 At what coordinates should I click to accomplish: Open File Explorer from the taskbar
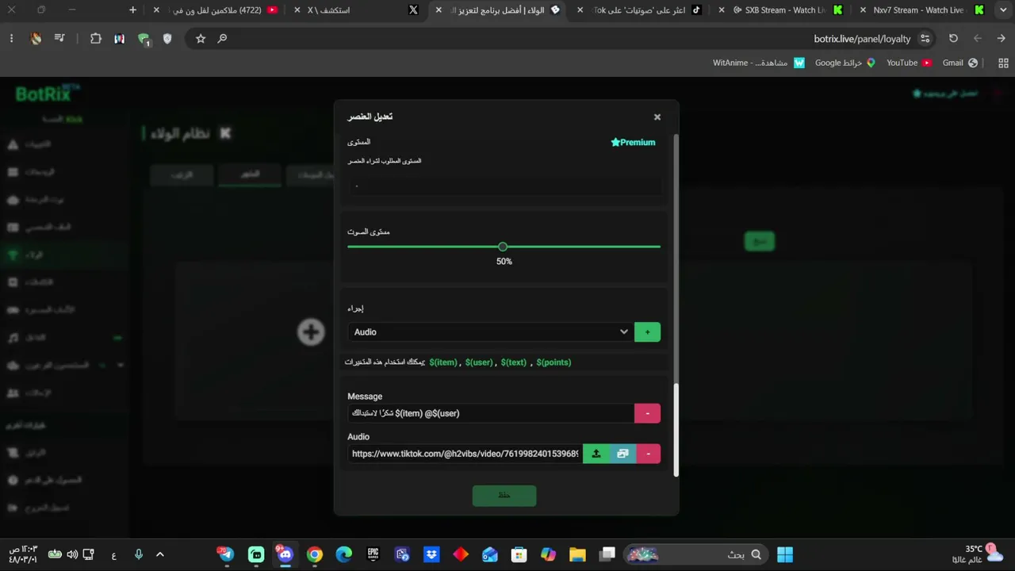577,554
